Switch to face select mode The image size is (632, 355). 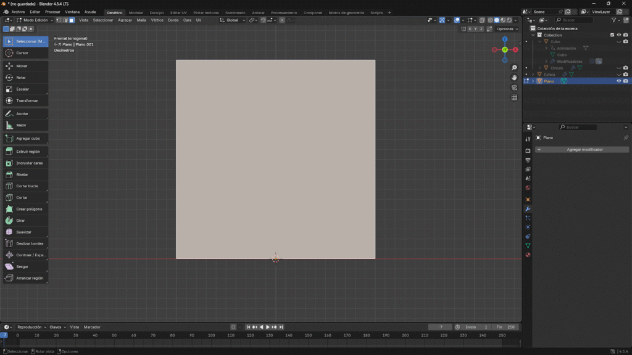72,20
